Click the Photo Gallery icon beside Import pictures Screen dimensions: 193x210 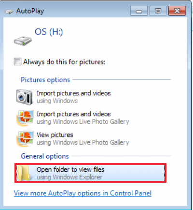pos(25,118)
